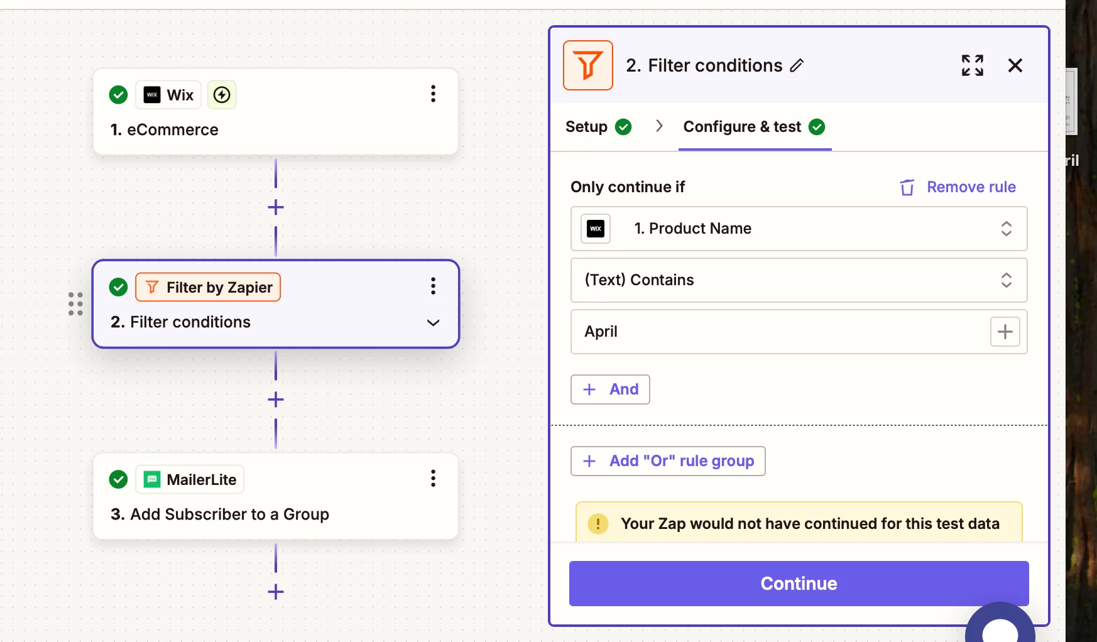Image resolution: width=1097 pixels, height=642 pixels.
Task: Select the Configure & test tab
Action: [754, 127]
